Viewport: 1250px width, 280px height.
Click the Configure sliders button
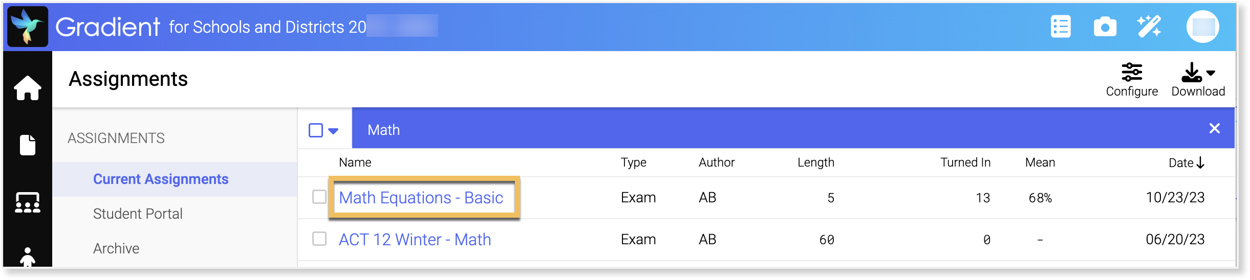1132,80
